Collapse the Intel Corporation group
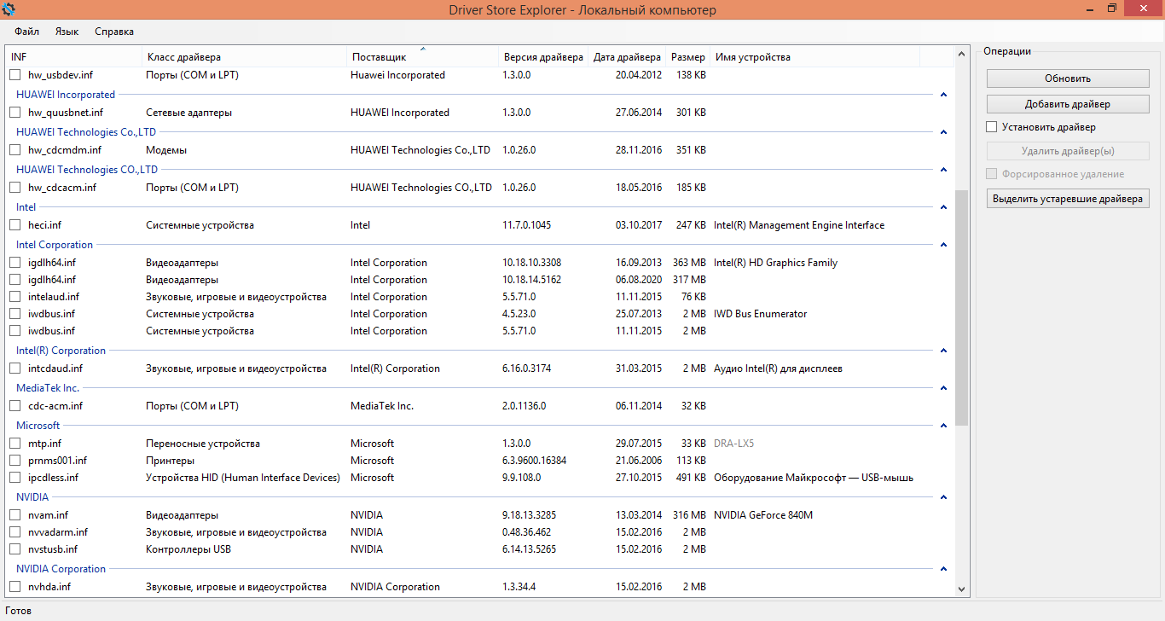The image size is (1165, 621). coord(943,245)
